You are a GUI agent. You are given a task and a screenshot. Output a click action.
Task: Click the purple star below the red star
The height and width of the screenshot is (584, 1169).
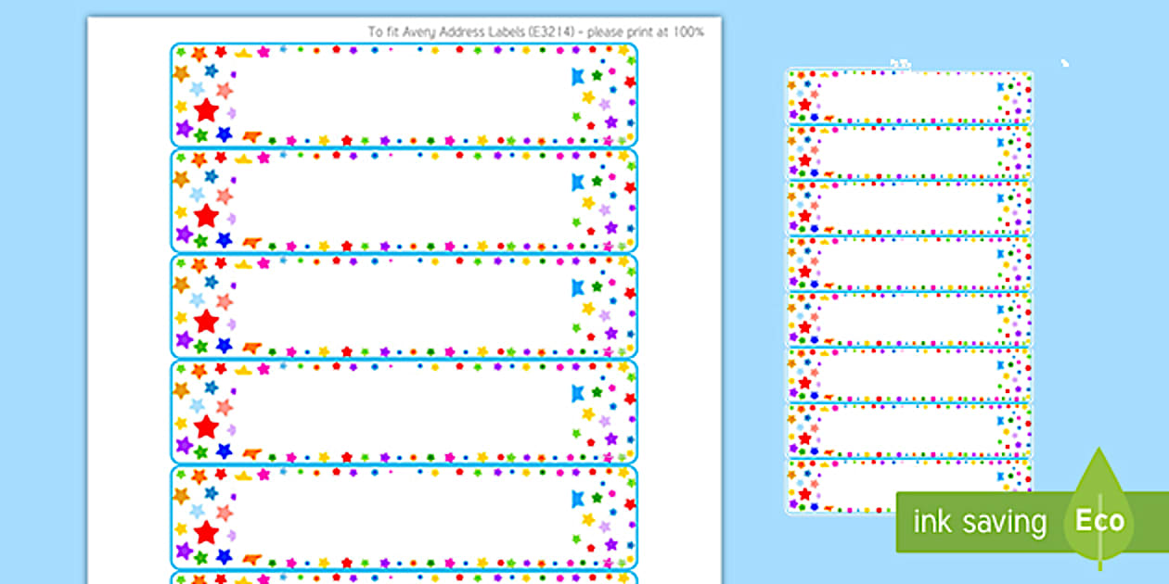182,129
